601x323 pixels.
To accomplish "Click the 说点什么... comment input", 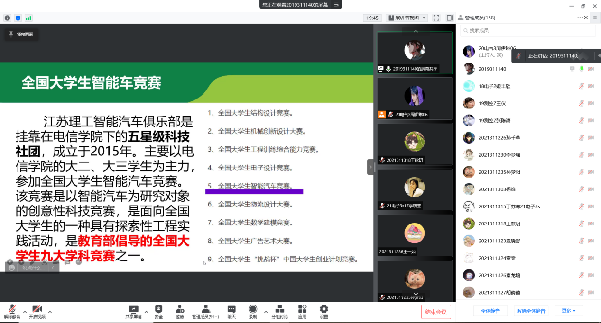I will tap(34, 268).
